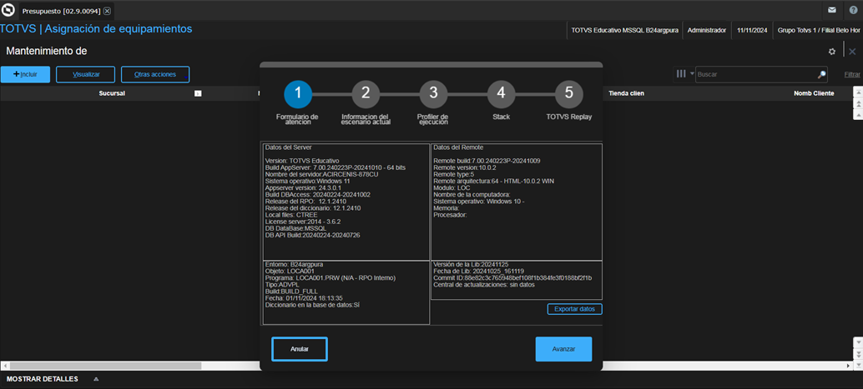Click the Central de actualizaciones: sin datos line

[x=484, y=285]
